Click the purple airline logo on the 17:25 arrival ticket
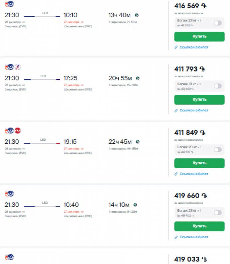This screenshot has height=264, width=230. pyautogui.click(x=17, y=67)
